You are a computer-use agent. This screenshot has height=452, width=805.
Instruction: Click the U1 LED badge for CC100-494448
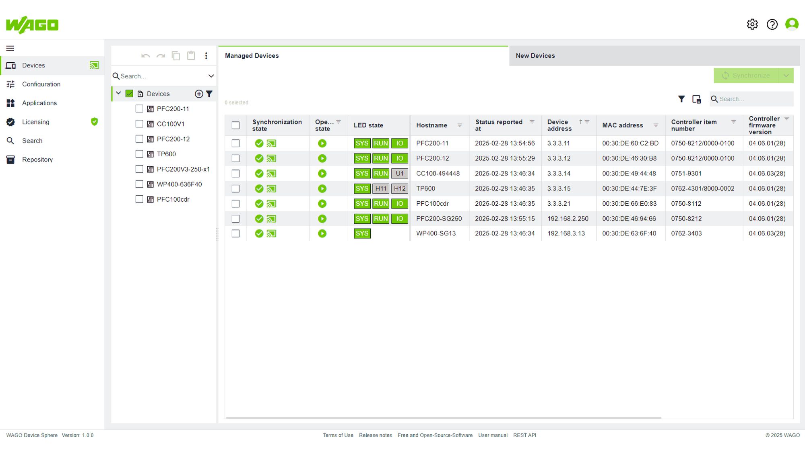point(400,174)
